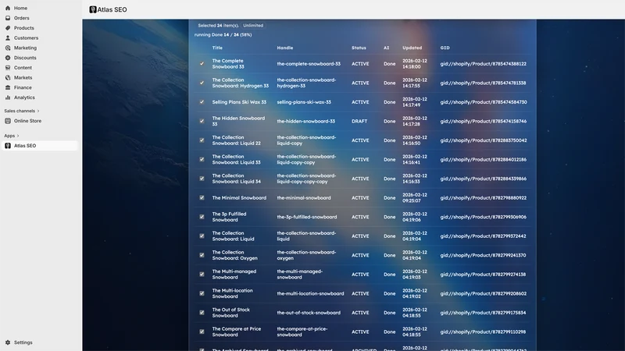Click the Home icon in sidebar
This screenshot has height=351, width=625.
8,8
